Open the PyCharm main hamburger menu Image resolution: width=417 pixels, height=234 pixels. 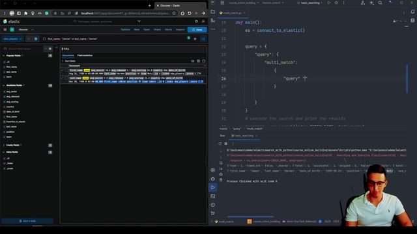[x=222, y=3]
